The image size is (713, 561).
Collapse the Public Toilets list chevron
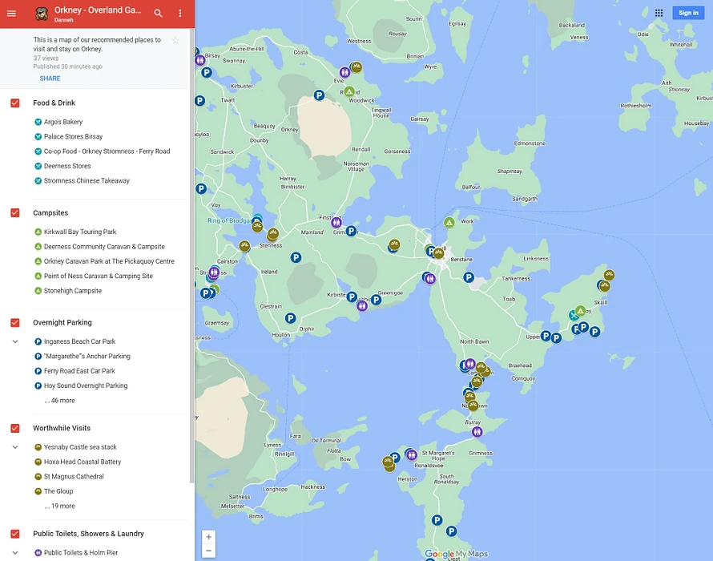click(15, 552)
